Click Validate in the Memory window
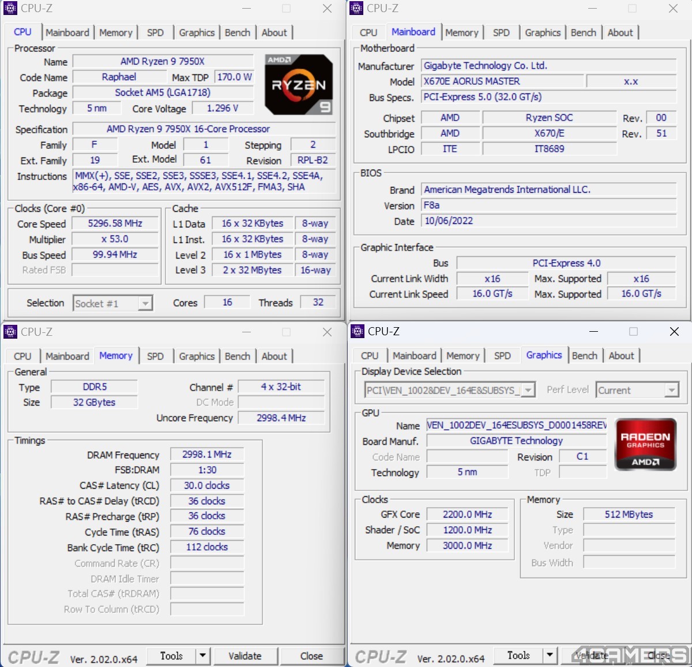Viewport: 692px width, 667px height. [x=245, y=656]
